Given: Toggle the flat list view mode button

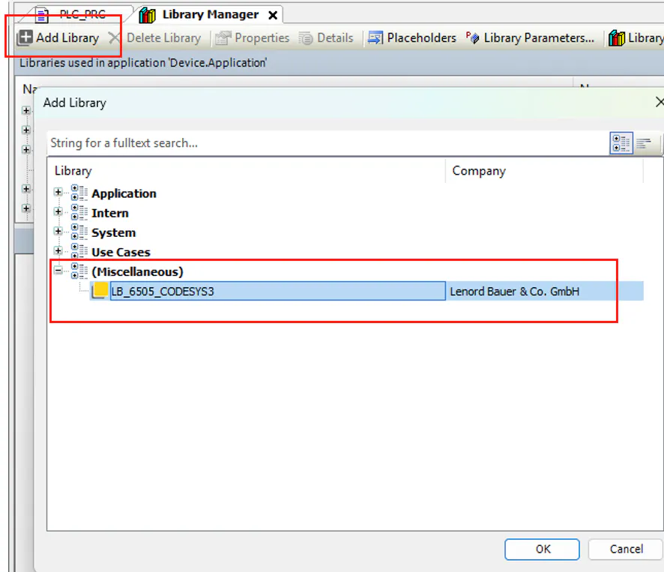Looking at the screenshot, I should click(x=644, y=143).
